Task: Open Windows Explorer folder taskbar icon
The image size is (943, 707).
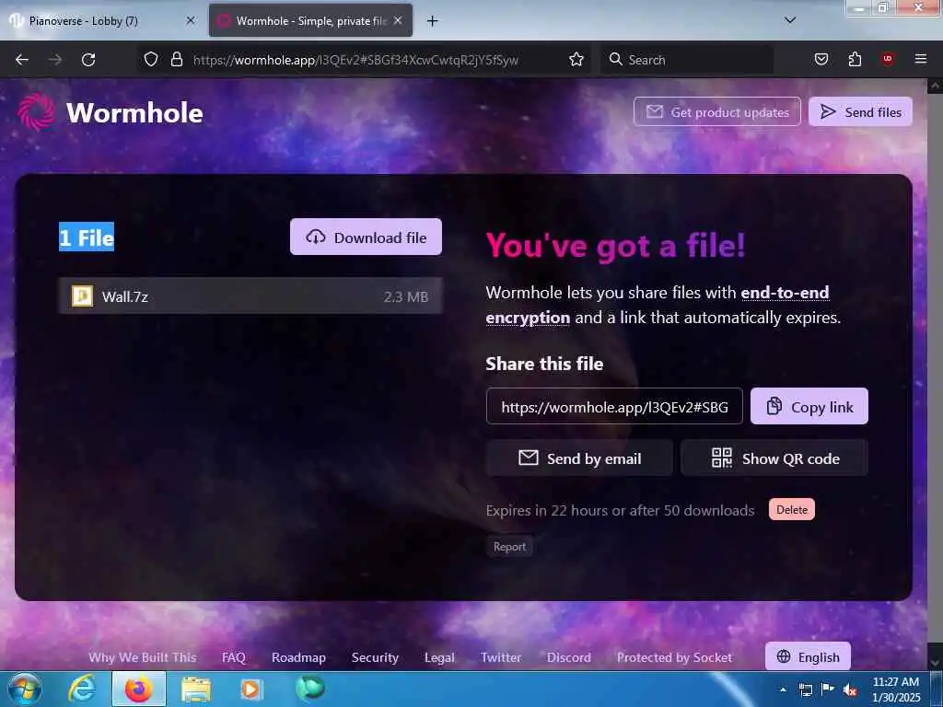Action: (x=196, y=689)
